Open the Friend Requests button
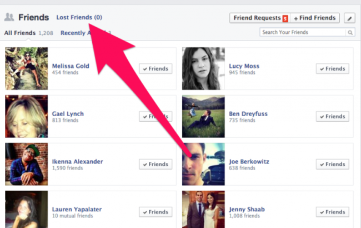This screenshot has width=361, height=228. 257,18
